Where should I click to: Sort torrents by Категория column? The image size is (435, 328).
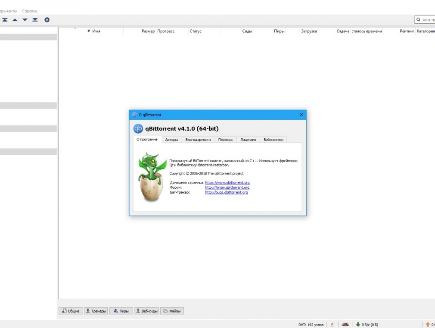click(x=425, y=31)
